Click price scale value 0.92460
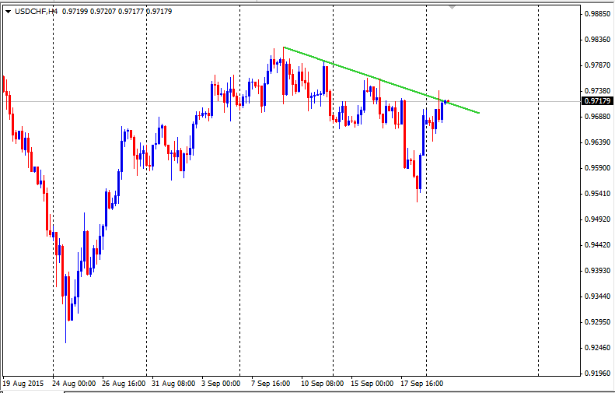The width and height of the screenshot is (615, 393). click(597, 347)
